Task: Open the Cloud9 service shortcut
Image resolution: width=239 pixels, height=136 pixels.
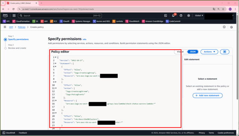Action: 64,21
